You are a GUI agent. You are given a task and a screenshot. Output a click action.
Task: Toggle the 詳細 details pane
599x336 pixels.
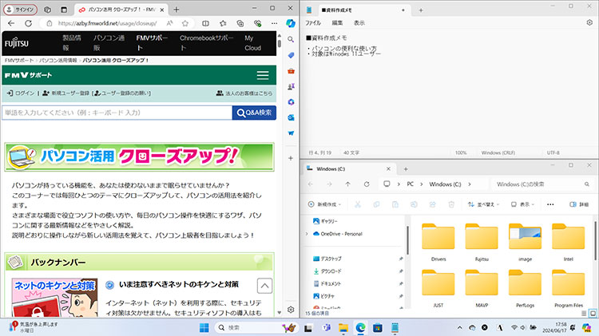click(578, 204)
